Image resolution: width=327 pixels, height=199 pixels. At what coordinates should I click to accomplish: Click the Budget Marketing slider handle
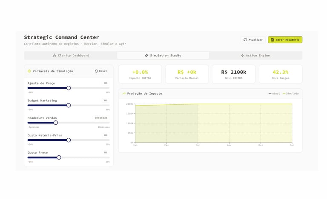pos(69,105)
